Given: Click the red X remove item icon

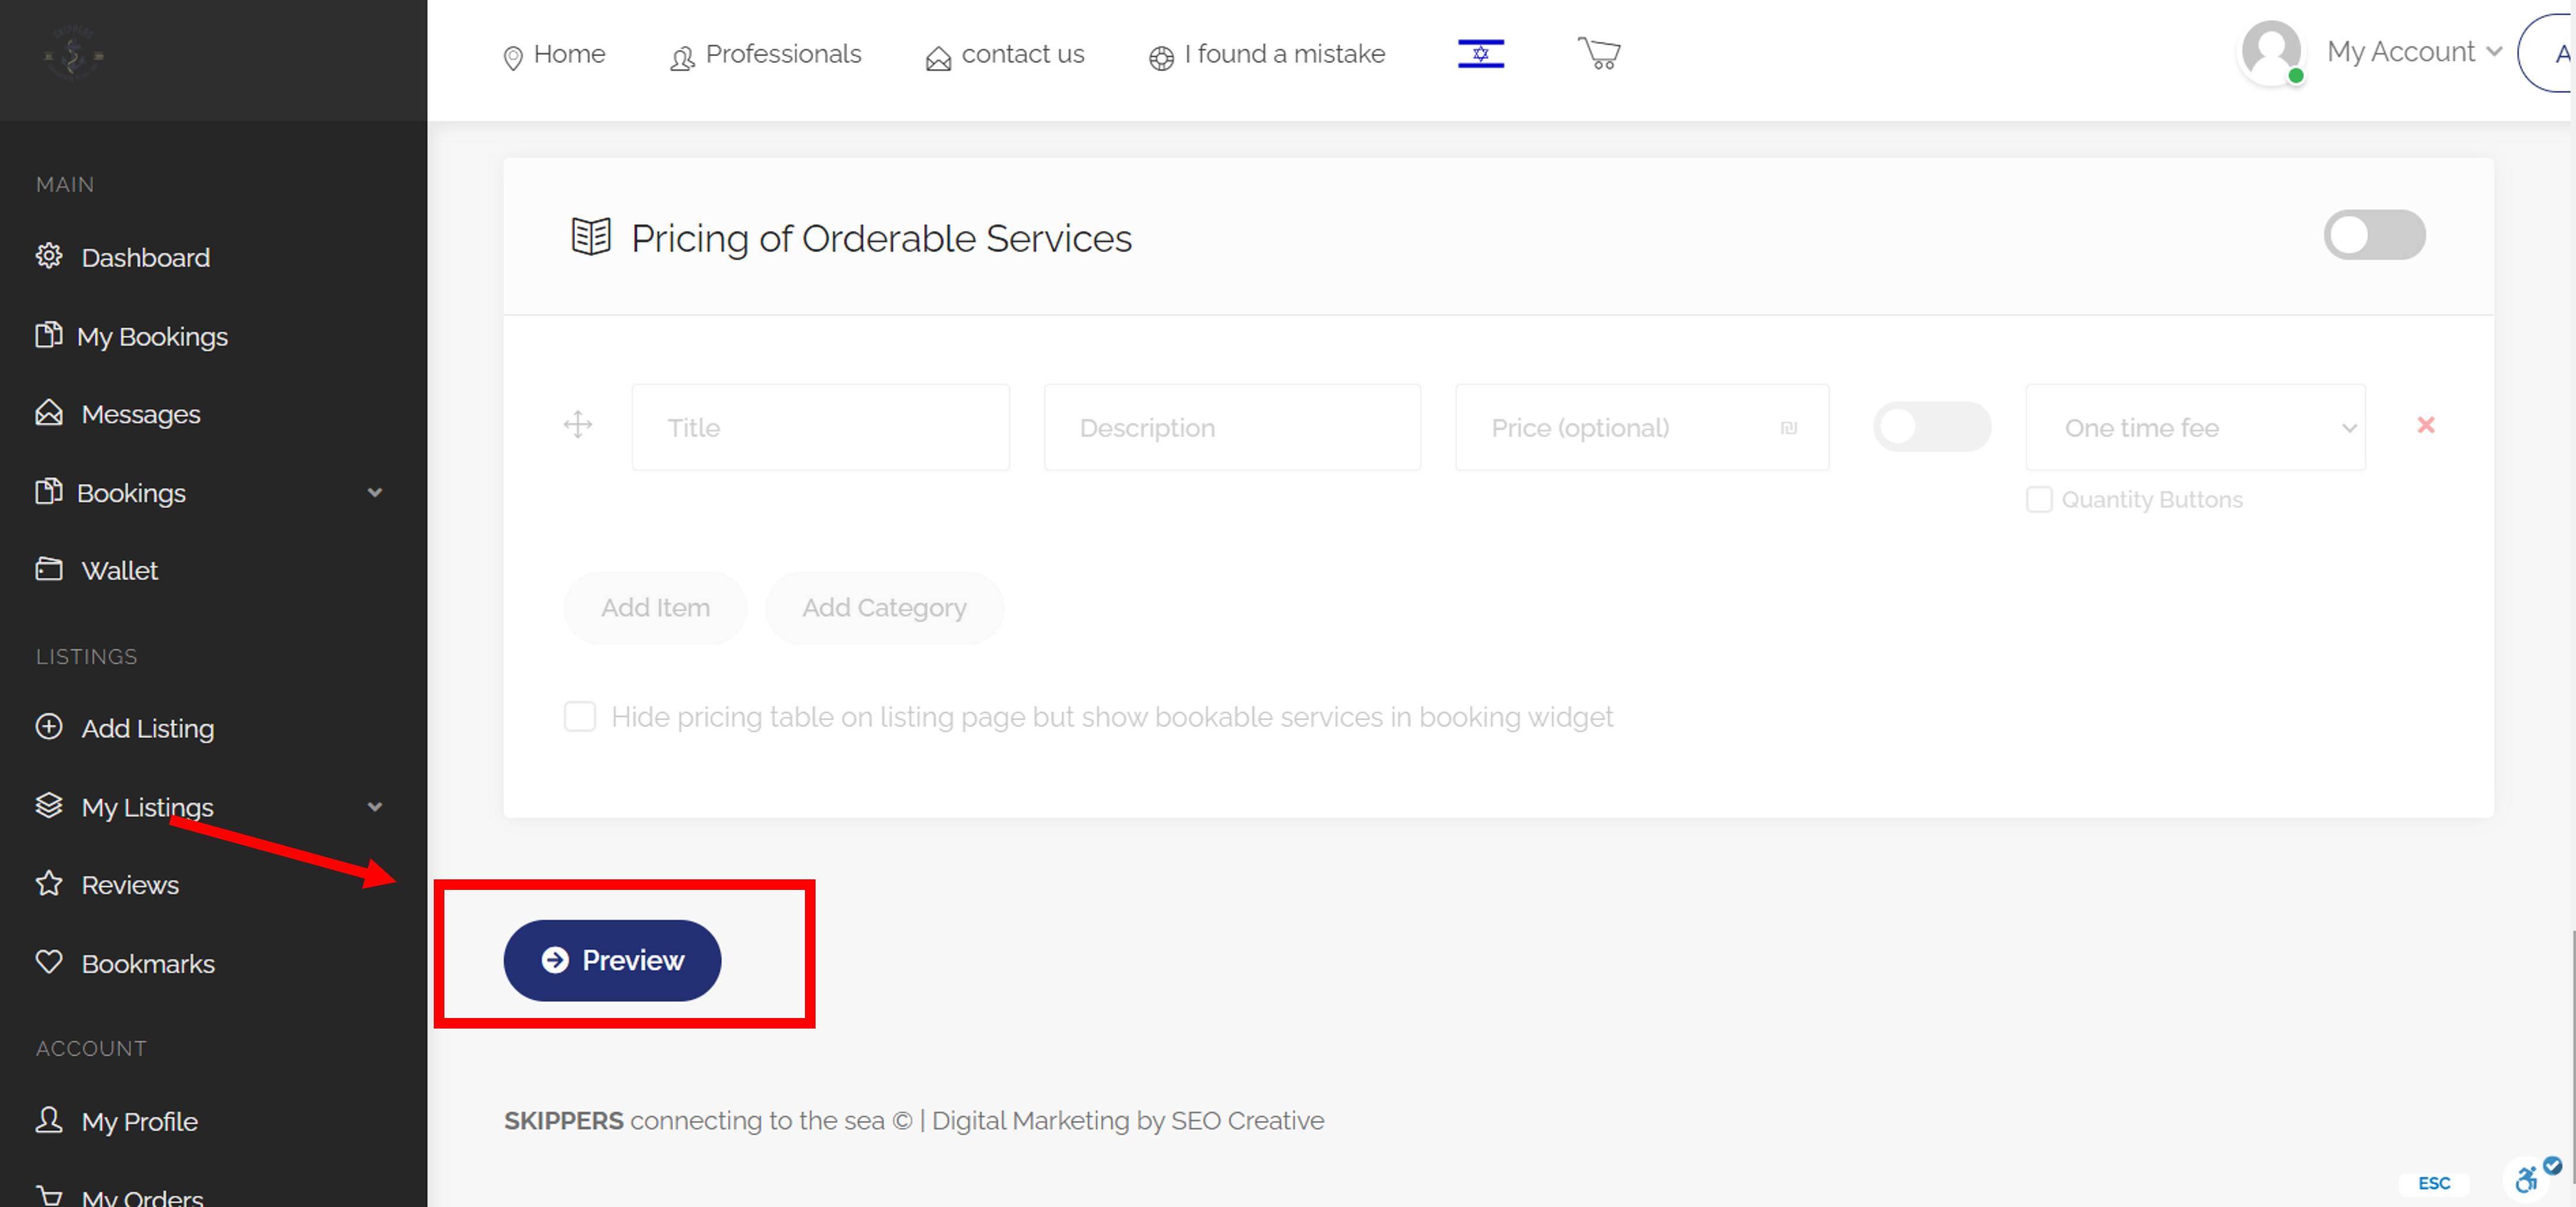Looking at the screenshot, I should pyautogui.click(x=2425, y=426).
